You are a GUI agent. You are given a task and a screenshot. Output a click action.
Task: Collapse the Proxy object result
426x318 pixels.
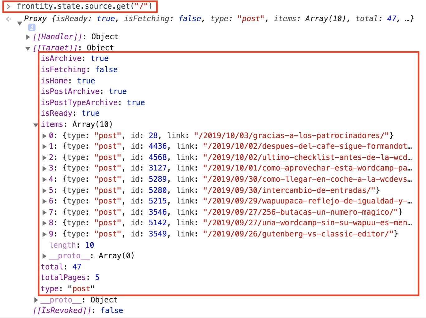click(20, 23)
